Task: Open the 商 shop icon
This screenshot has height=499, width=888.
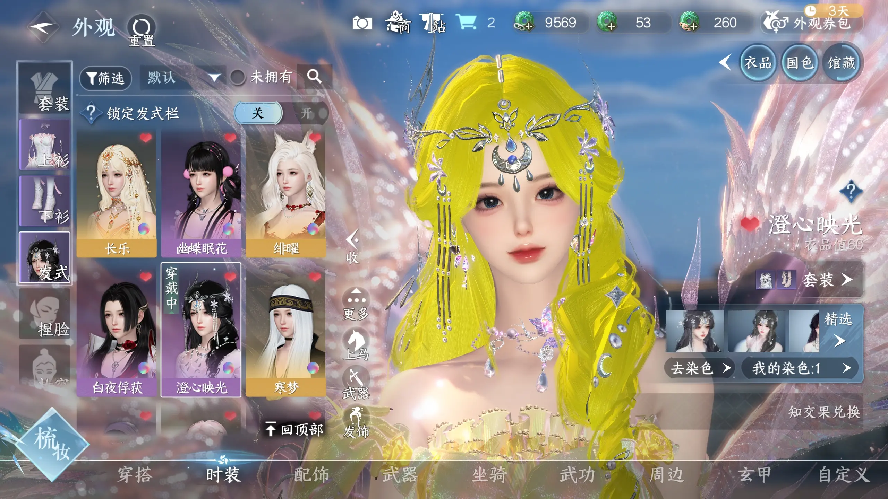Action: coord(398,23)
